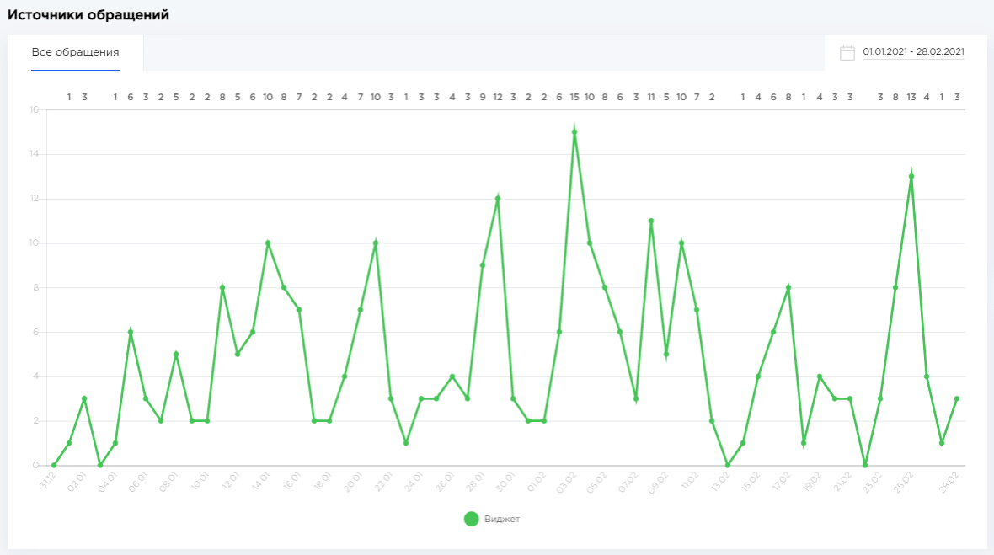Click the top value label 15 above chart

point(574,97)
